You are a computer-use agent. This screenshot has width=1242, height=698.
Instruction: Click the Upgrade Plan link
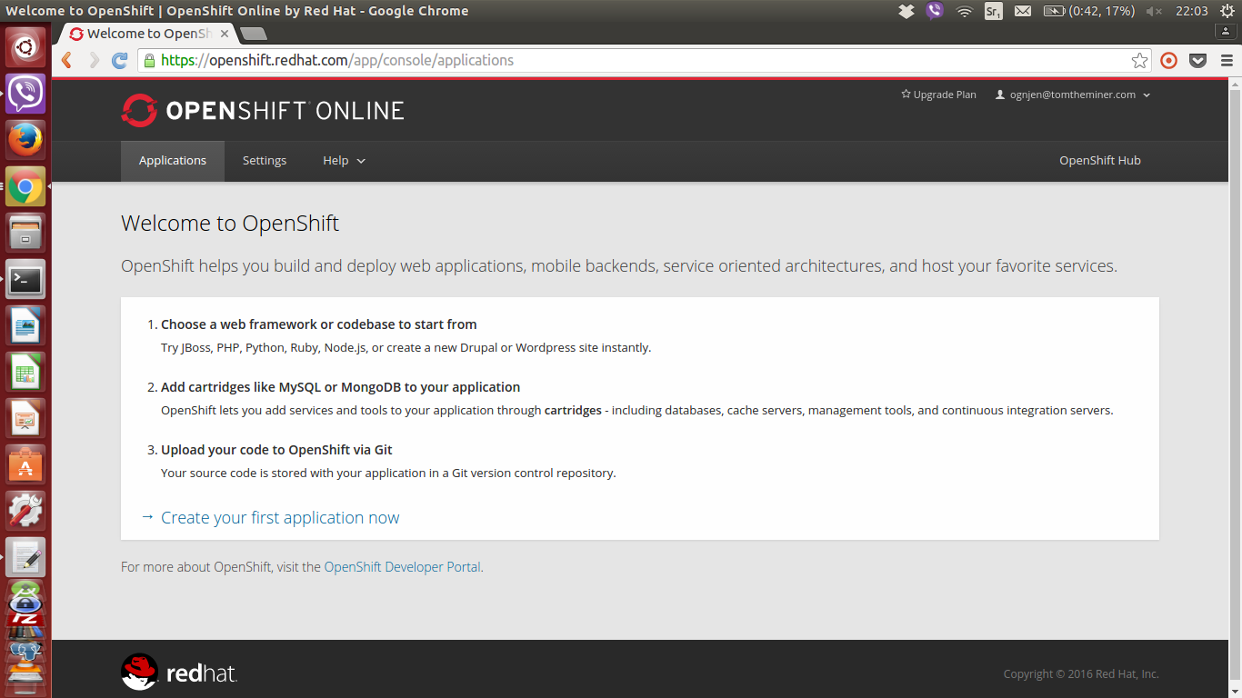(938, 95)
